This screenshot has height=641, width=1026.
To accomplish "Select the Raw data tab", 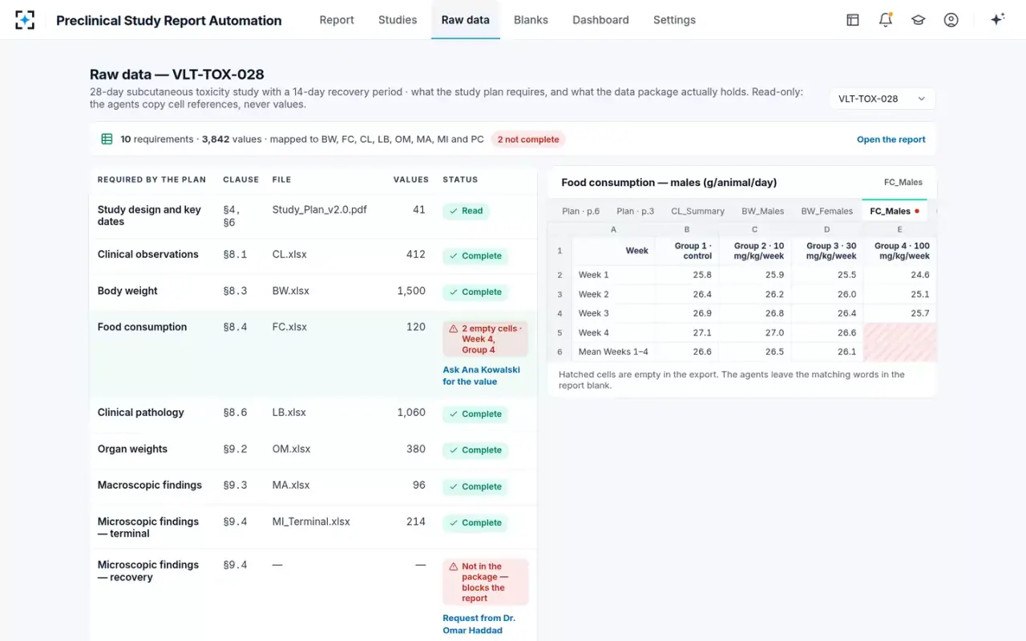I will (466, 20).
